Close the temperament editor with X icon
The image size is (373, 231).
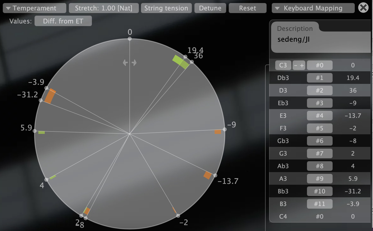click(x=363, y=8)
